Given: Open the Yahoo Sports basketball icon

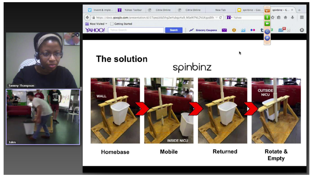Looking at the screenshot, I should click(x=234, y=30).
